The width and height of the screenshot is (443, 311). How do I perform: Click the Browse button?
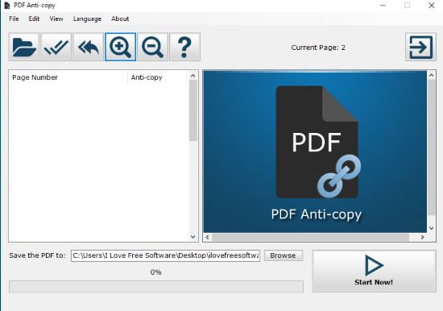click(284, 255)
